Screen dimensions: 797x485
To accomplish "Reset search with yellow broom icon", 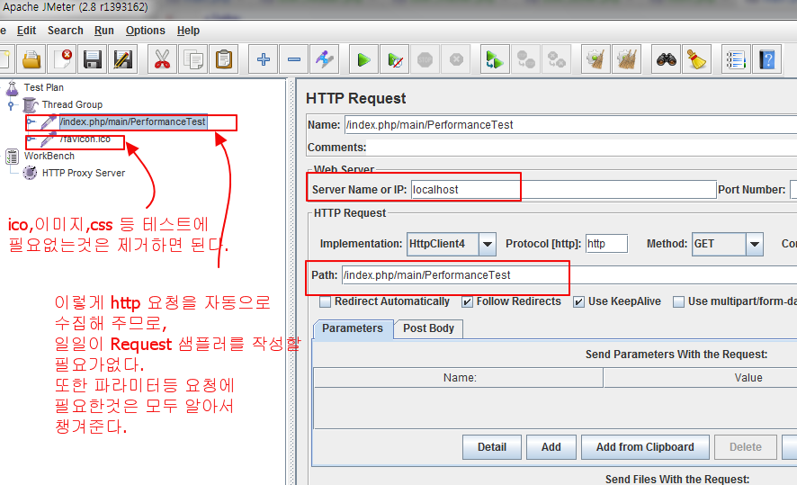I will tap(696, 60).
